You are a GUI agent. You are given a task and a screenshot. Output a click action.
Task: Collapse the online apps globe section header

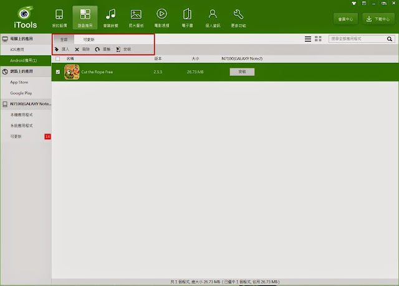[26, 71]
